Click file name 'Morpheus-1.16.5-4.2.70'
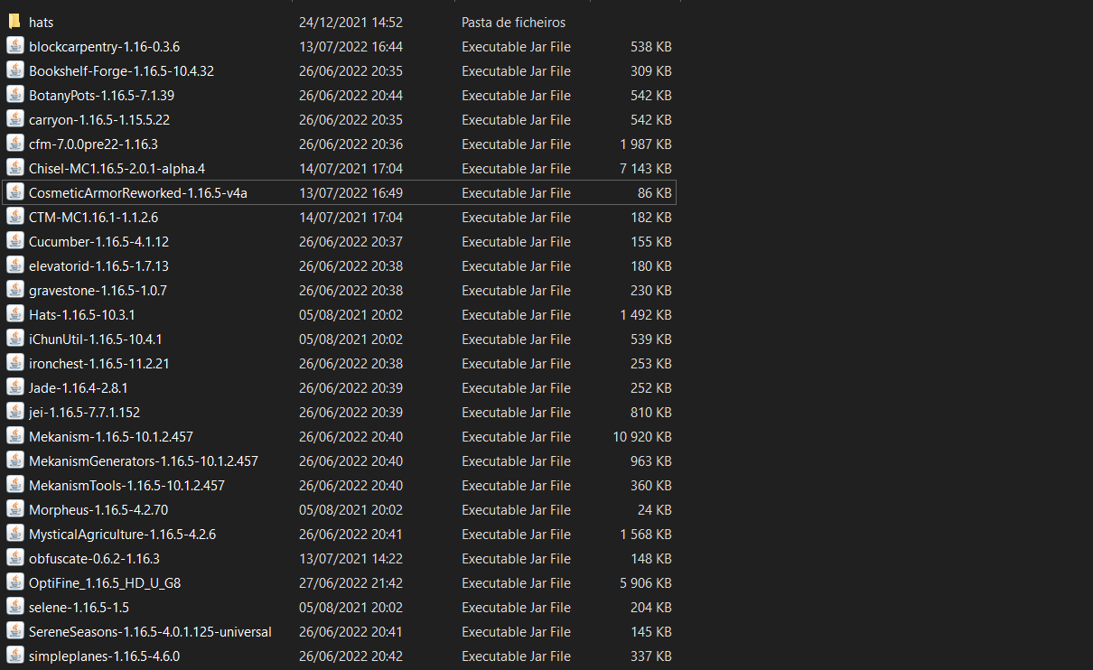 (x=98, y=509)
